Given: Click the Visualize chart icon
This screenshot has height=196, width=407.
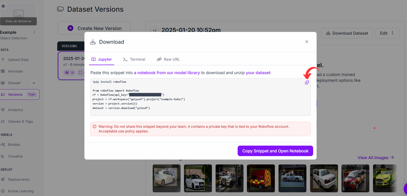Looking at the screenshot, I should point(3,156).
